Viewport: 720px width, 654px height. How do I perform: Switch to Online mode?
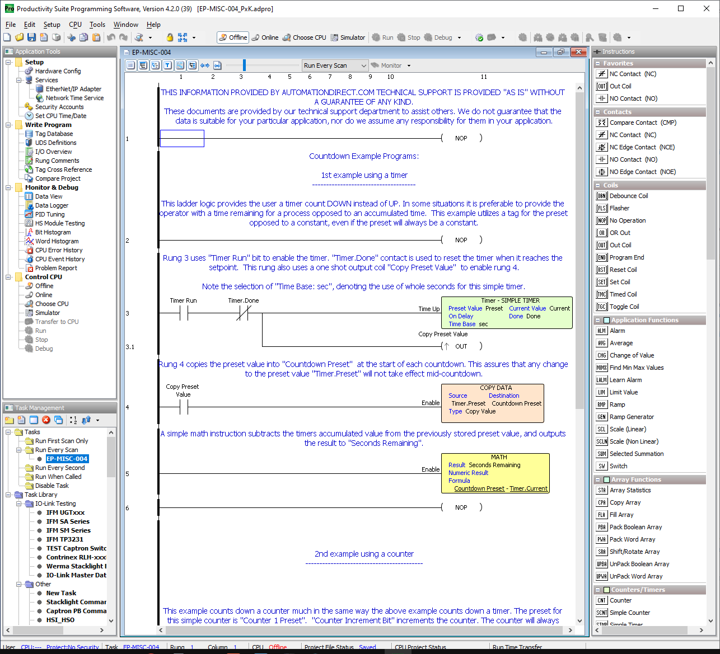(264, 37)
